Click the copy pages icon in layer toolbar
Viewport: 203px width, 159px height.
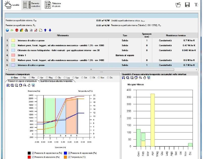tap(40, 30)
